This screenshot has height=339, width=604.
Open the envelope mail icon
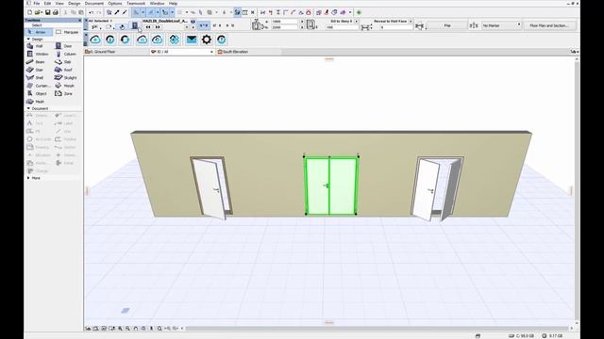tap(192, 40)
